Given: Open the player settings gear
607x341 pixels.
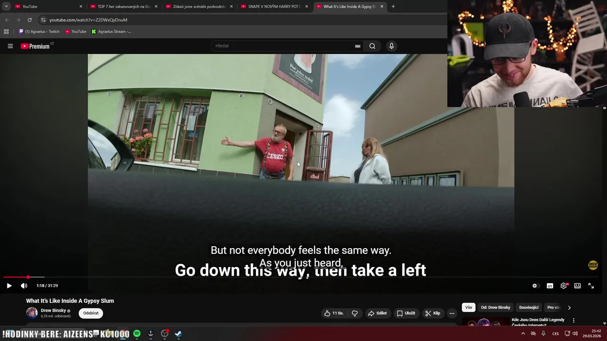Looking at the screenshot, I should (x=563, y=286).
